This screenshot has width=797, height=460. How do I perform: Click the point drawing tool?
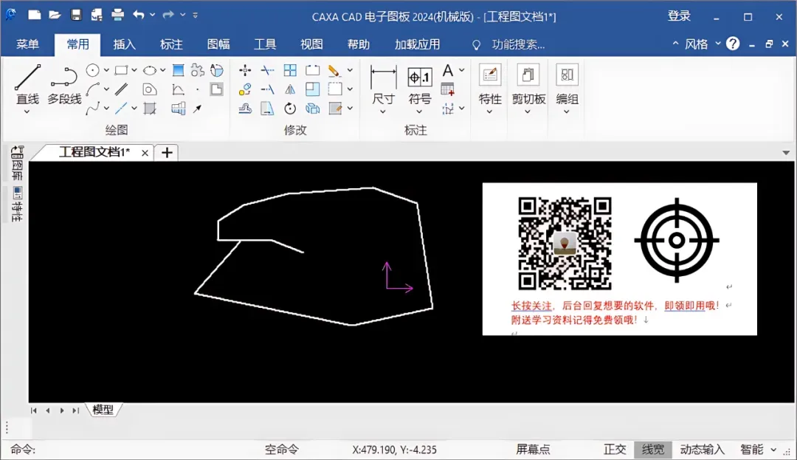click(x=197, y=90)
